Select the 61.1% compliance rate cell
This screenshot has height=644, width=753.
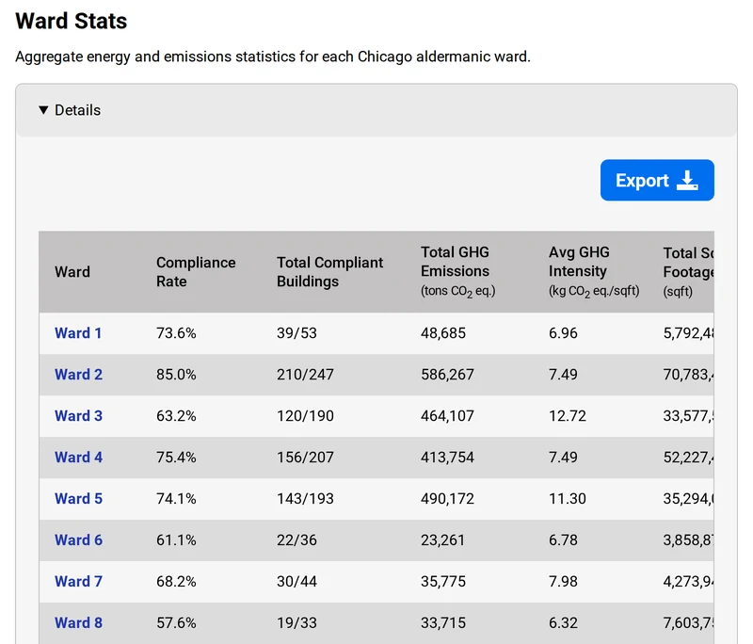point(176,539)
